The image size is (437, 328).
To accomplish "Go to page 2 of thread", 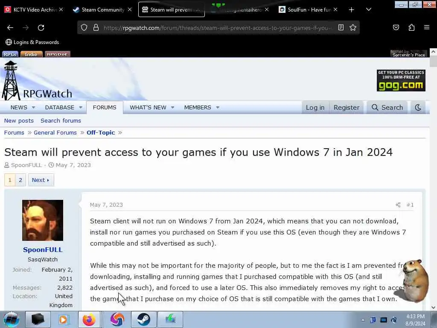I will pyautogui.click(x=20, y=180).
